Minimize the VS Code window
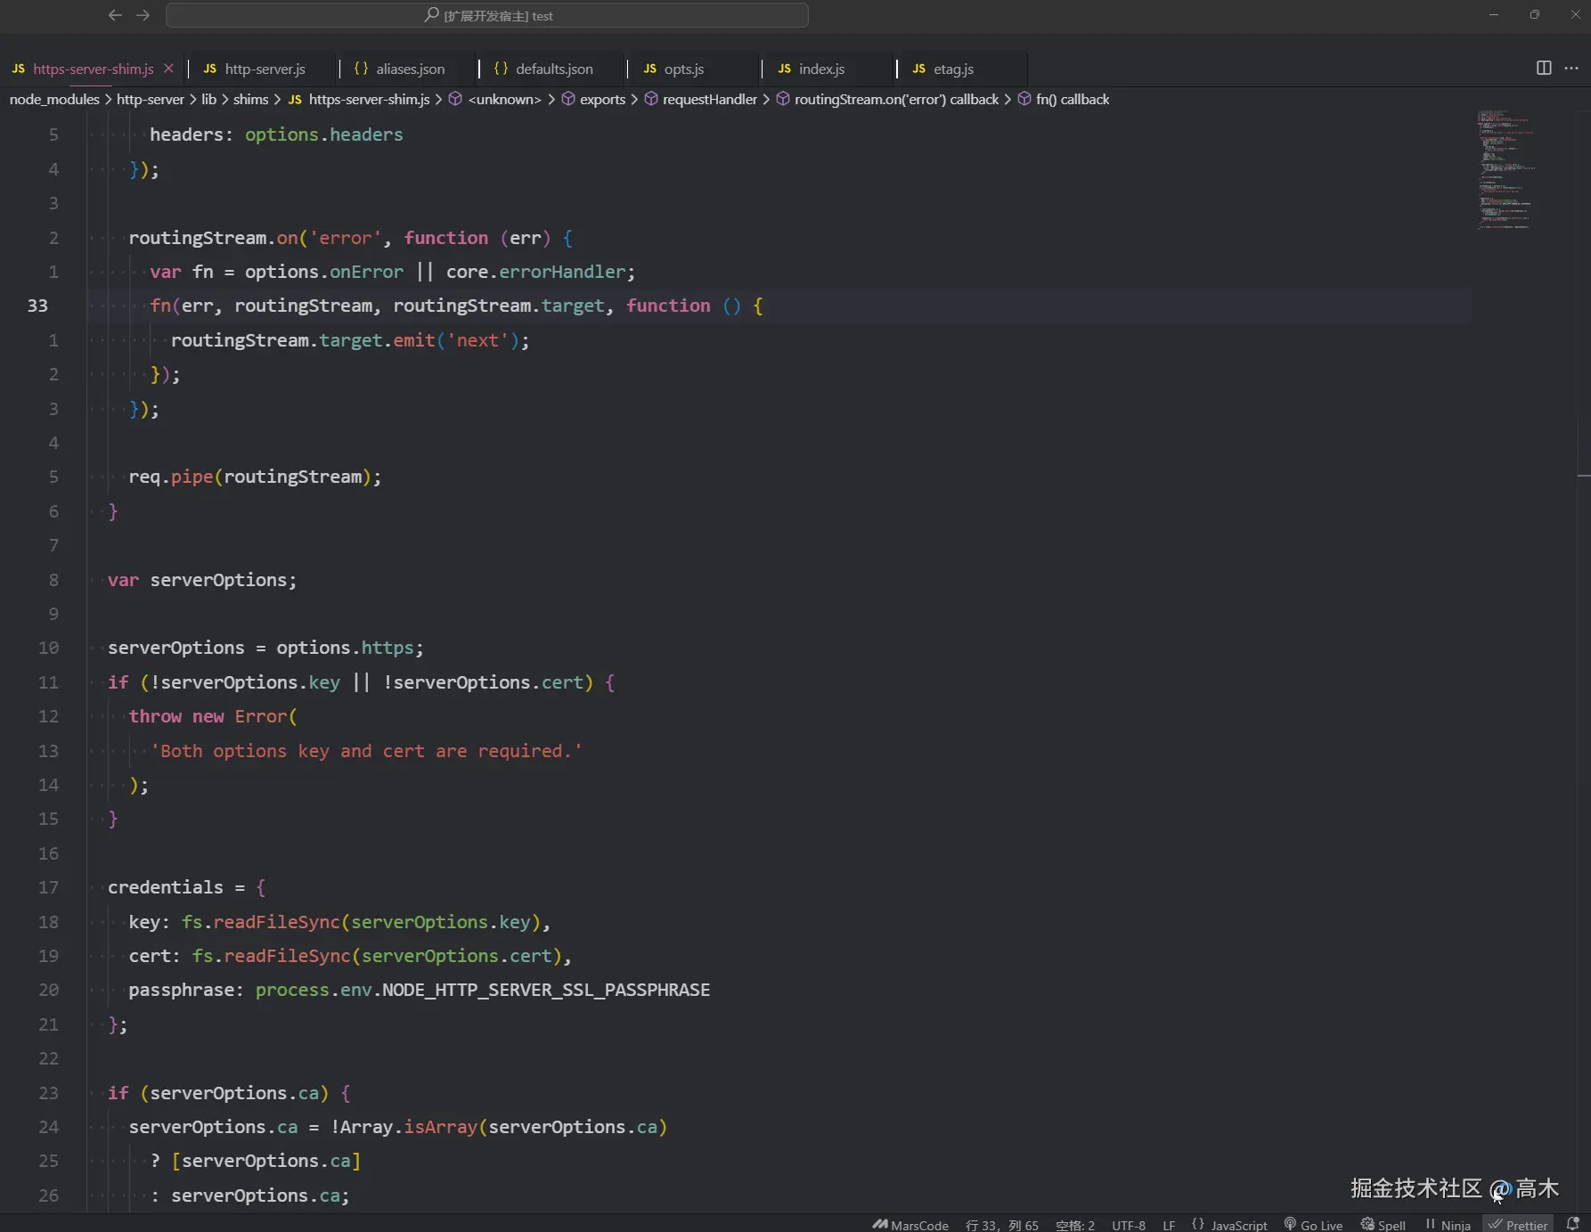 pyautogui.click(x=1494, y=15)
